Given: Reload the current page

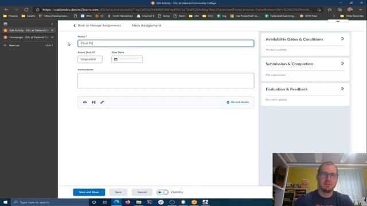Looking at the screenshot, I should click(26, 10).
